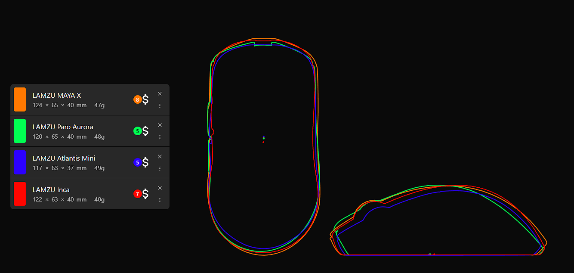Click the 122 × 63 × 40 mm dimensions
574x273 pixels.
[x=60, y=200]
